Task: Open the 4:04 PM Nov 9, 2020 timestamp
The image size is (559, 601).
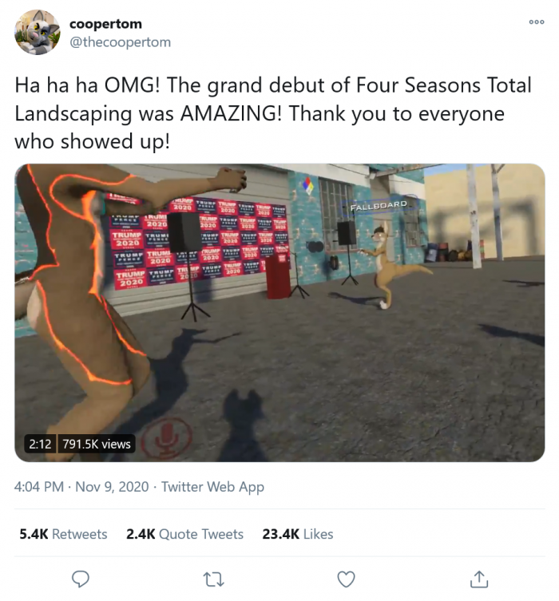Action: point(81,486)
